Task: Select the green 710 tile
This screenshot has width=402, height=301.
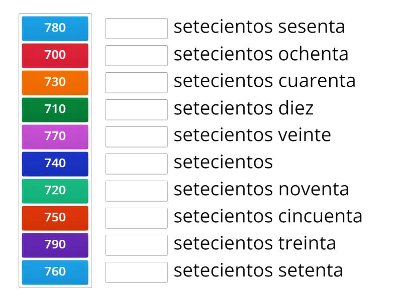Action: [54, 109]
